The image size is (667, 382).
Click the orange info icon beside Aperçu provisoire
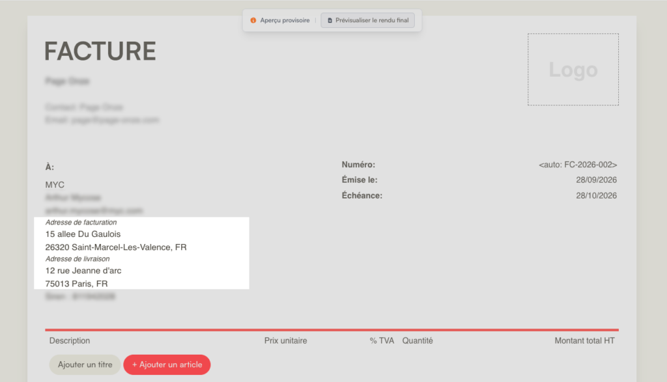253,20
